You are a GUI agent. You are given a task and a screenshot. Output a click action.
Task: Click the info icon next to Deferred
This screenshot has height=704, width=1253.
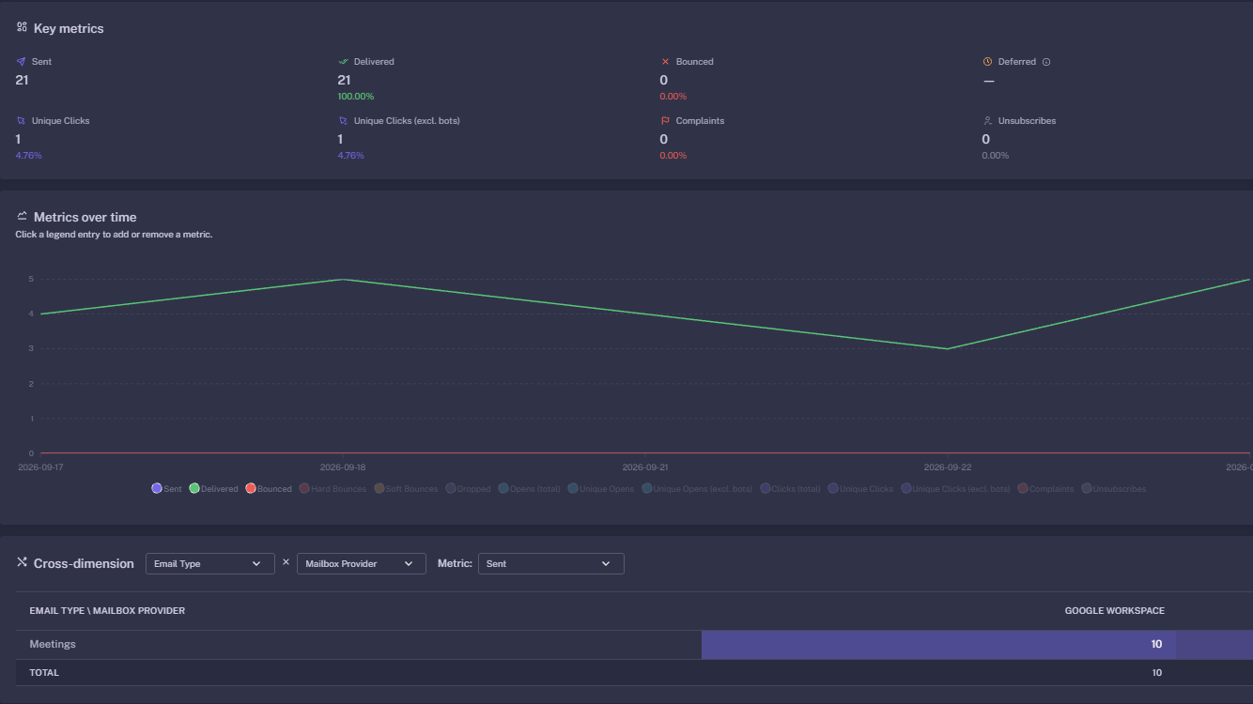[1046, 62]
